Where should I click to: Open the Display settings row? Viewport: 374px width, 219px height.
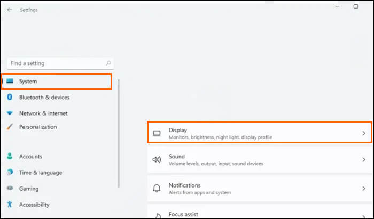pos(260,132)
